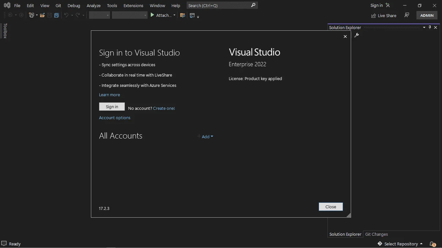Close the sign-in dialog with X
This screenshot has height=248, width=442.
tap(345, 36)
